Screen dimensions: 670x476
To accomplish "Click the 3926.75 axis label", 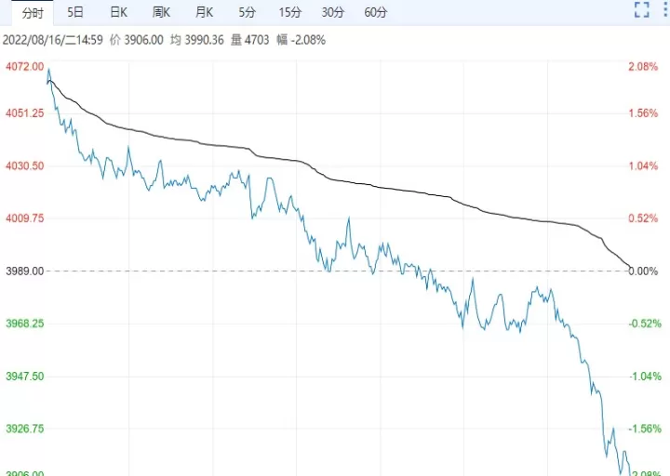I will pos(25,429).
